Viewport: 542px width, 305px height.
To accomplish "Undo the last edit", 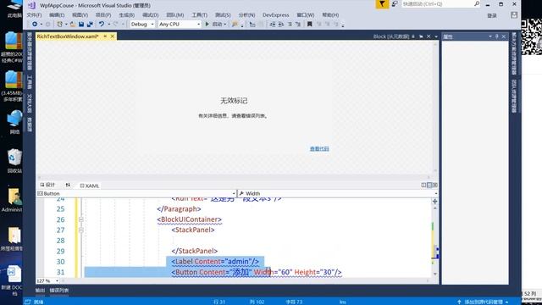I will point(102,25).
